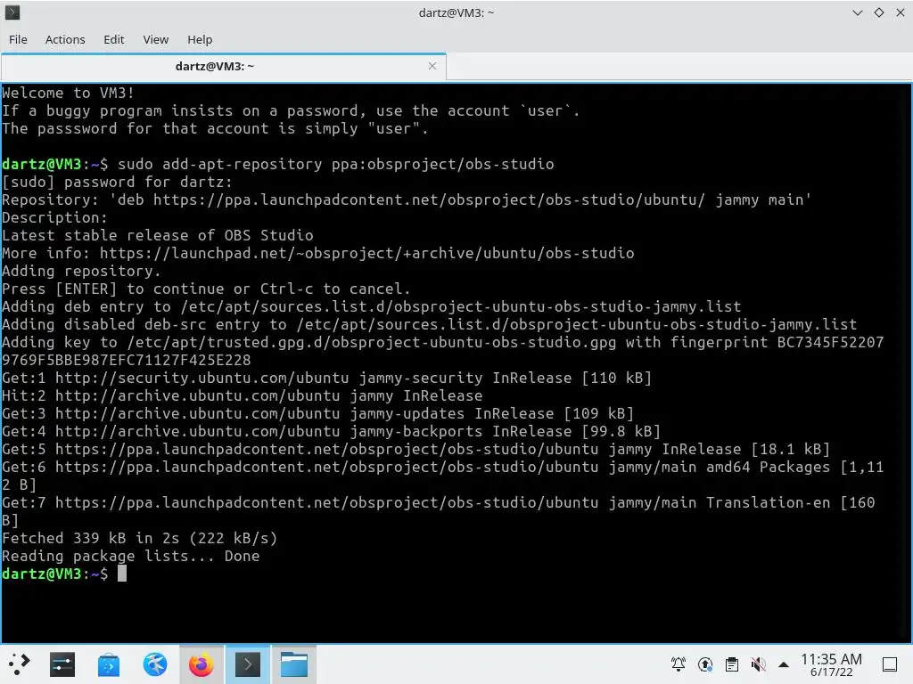Click the 'Get:1' security.ubuntu.com line

click(326, 378)
